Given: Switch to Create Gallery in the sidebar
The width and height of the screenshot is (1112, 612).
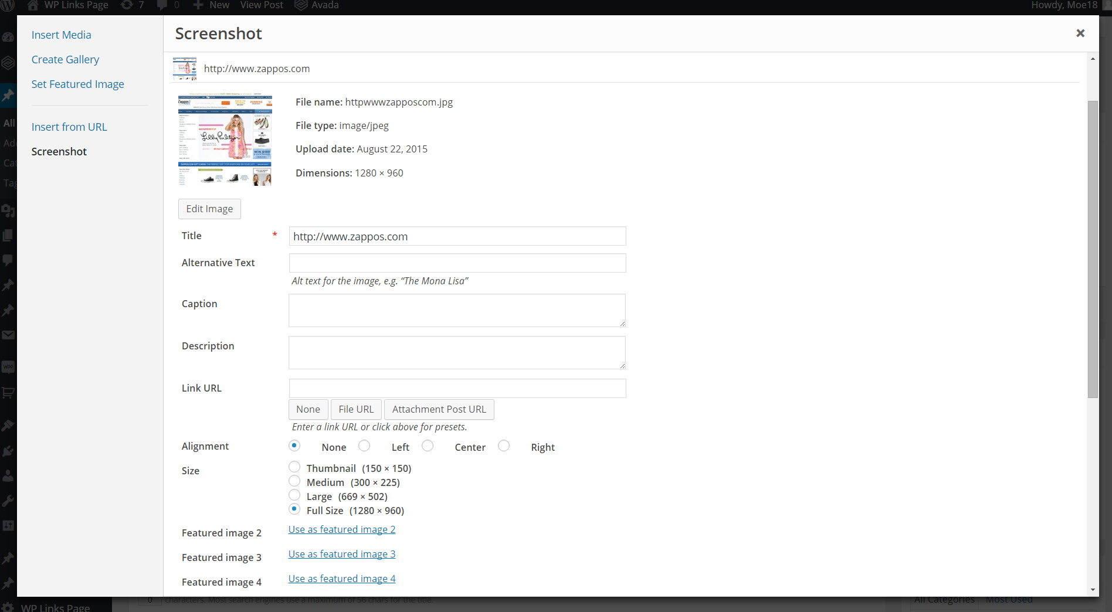Looking at the screenshot, I should point(65,60).
